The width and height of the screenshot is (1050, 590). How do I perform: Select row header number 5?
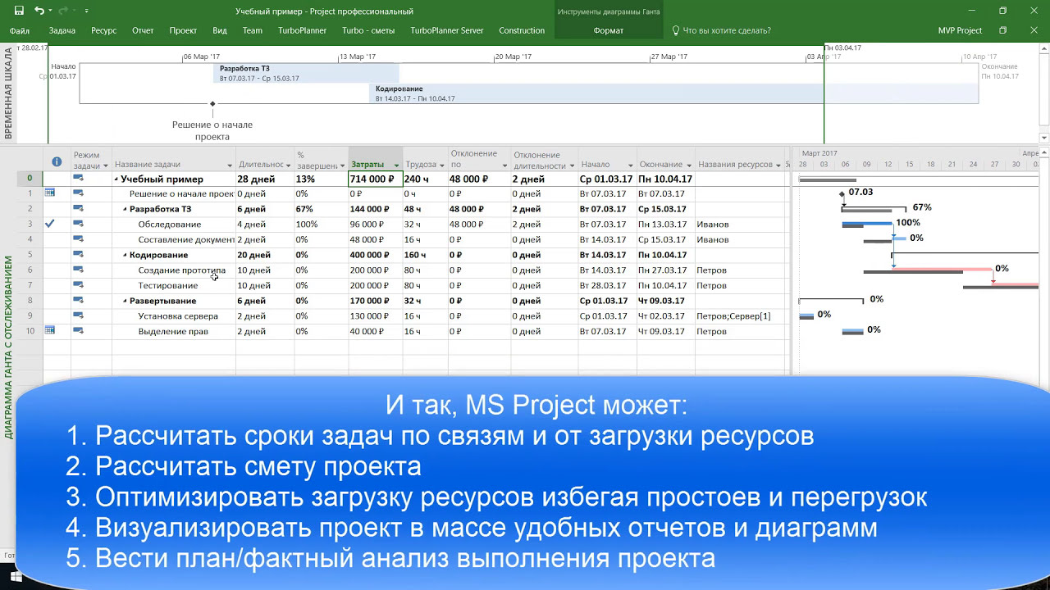(x=30, y=255)
